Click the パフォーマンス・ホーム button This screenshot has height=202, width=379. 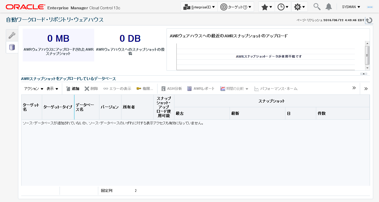[276, 89]
